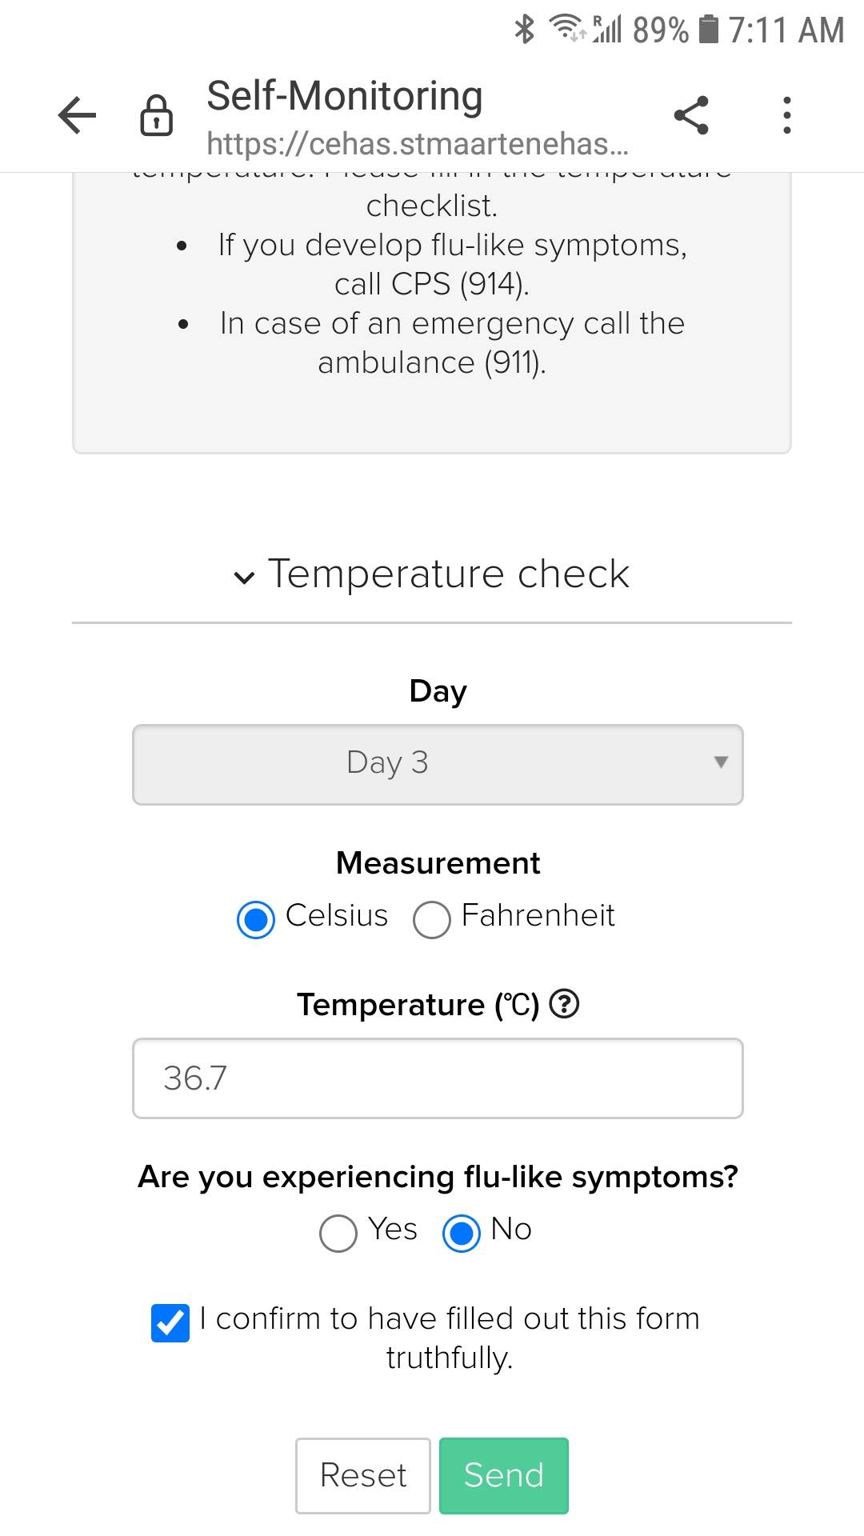Select the Fahrenheit radio button
This screenshot has width=864, height=1536.
point(432,919)
